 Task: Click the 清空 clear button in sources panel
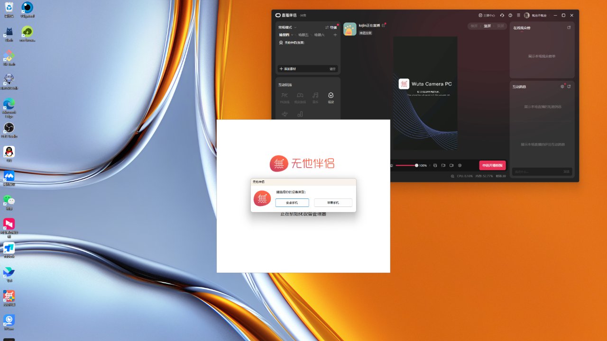pyautogui.click(x=332, y=69)
